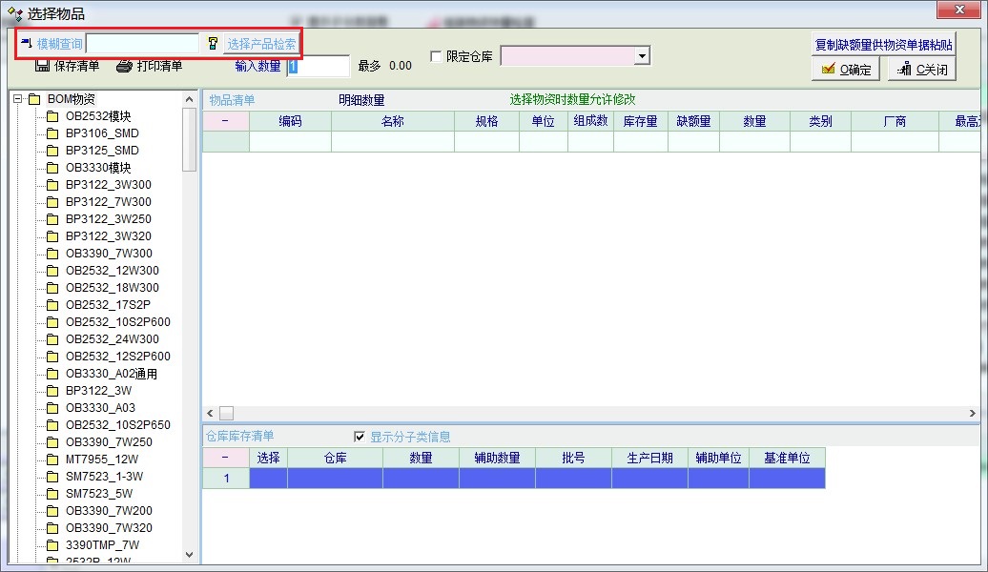This screenshot has width=988, height=572.
Task: Click the tree panel scroll-down arrow
Action: click(189, 554)
